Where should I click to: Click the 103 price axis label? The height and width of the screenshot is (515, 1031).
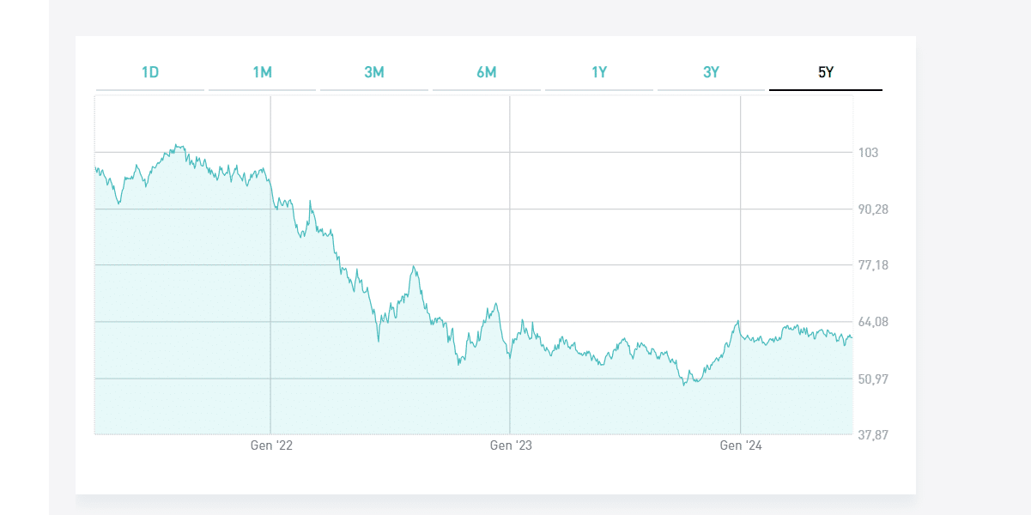[868, 153]
